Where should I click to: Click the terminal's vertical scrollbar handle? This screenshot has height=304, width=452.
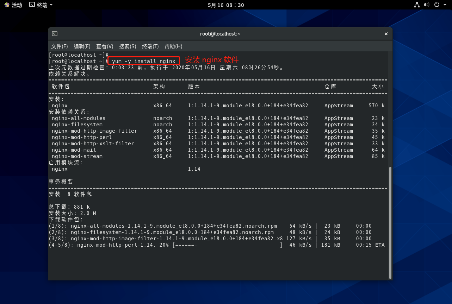pyautogui.click(x=390, y=222)
